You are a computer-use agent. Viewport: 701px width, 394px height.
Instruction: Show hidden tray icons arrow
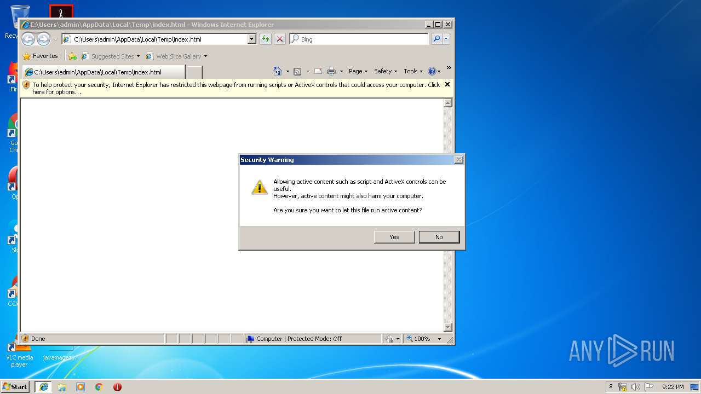click(611, 386)
